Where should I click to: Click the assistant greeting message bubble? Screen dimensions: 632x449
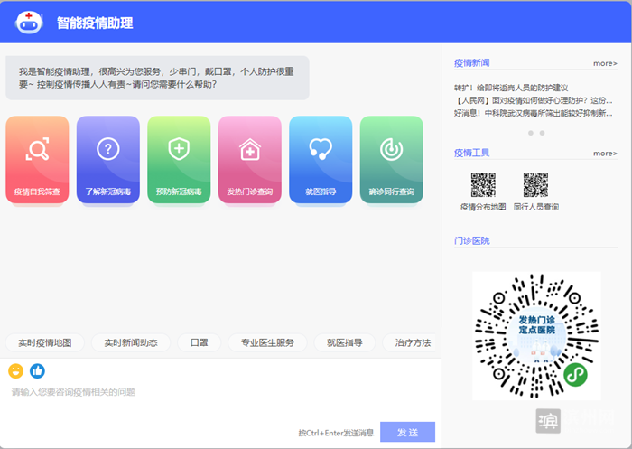click(x=158, y=78)
